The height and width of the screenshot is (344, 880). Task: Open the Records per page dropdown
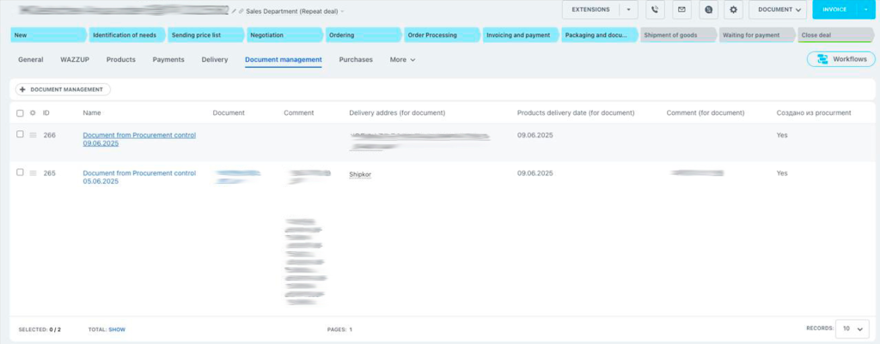point(852,329)
